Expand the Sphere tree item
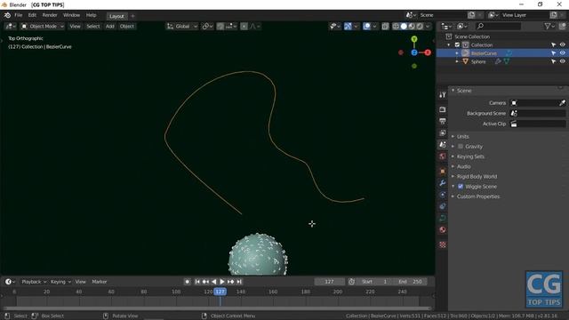The width and height of the screenshot is (569, 320). coord(457,61)
